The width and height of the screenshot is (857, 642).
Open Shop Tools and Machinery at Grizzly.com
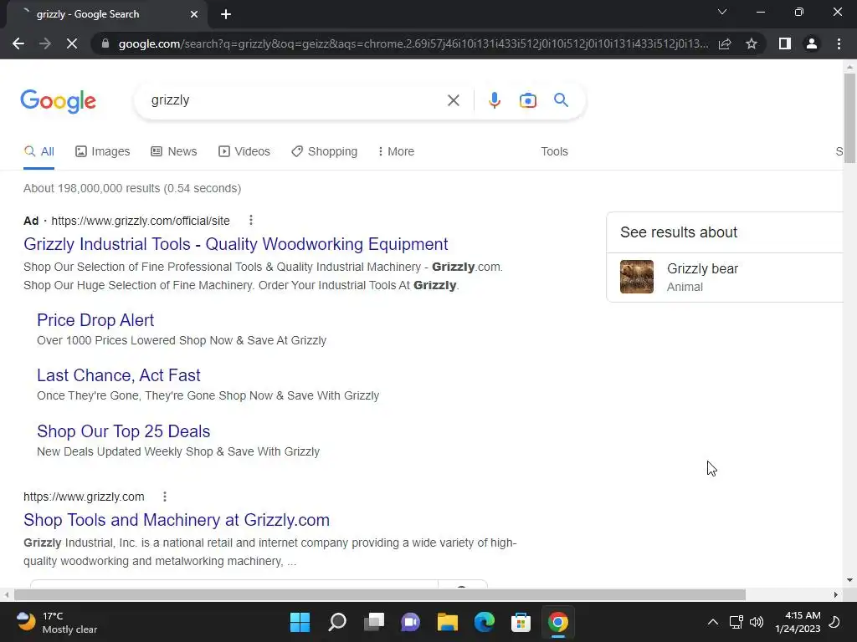[x=177, y=520]
